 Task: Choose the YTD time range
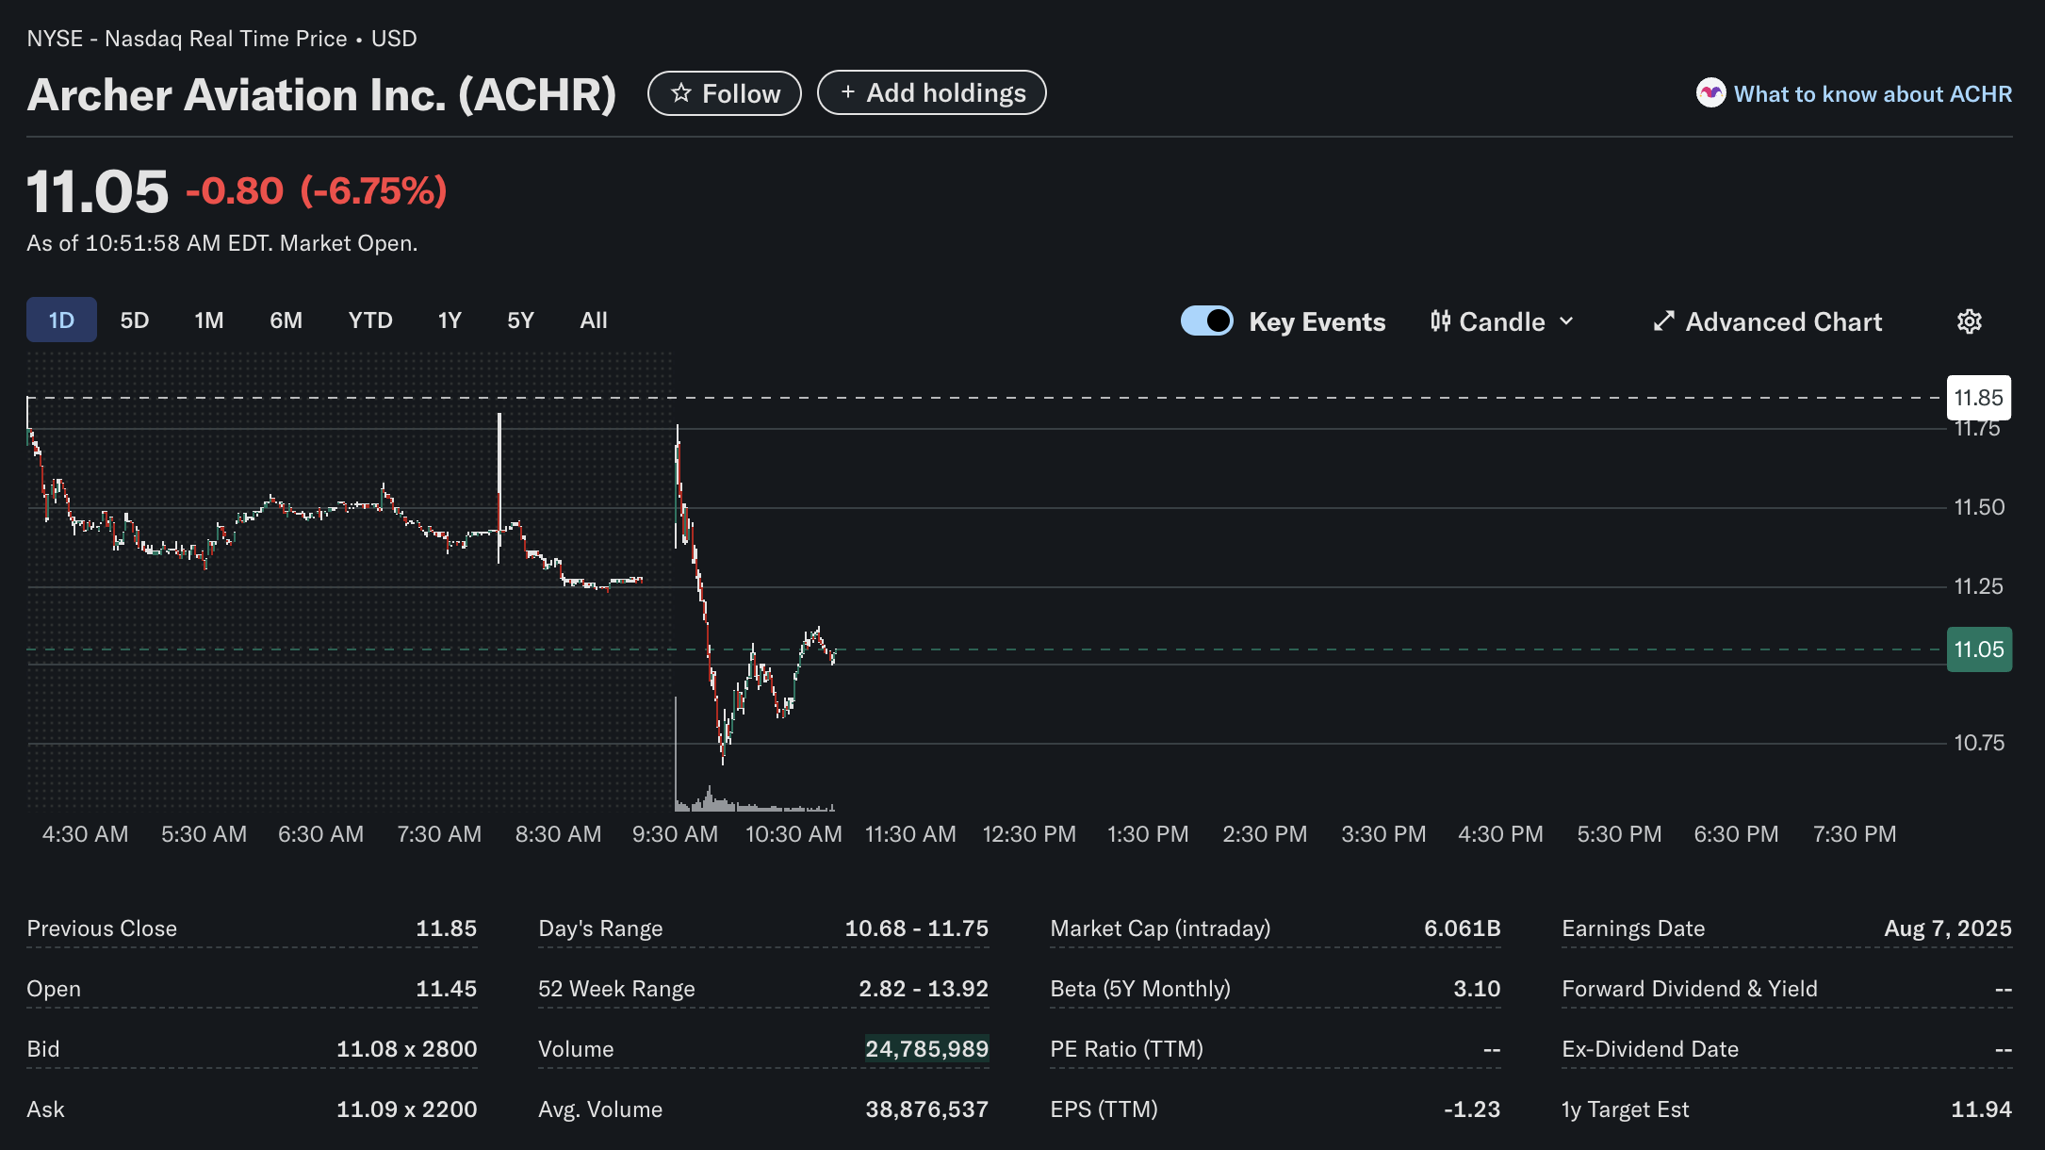(x=370, y=320)
